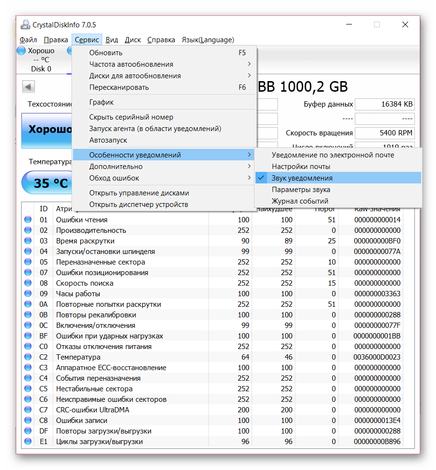Viewport: 436px width, 470px height.
Task: Click the Хорошо health status button
Action: 47,130
